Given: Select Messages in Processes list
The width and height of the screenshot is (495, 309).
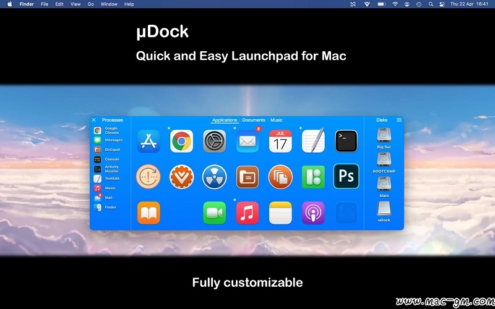Looking at the screenshot, I should tap(108, 140).
